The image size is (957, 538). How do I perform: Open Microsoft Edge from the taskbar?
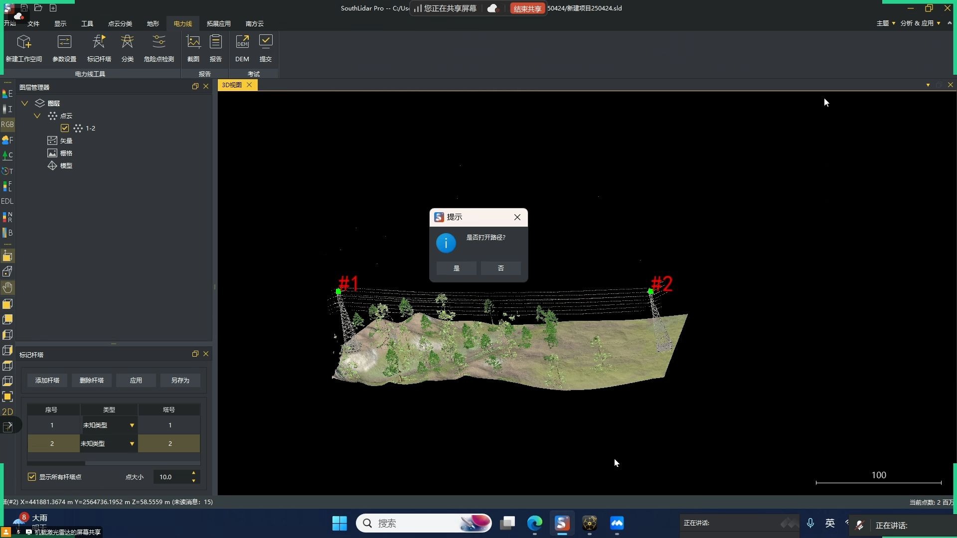point(535,523)
